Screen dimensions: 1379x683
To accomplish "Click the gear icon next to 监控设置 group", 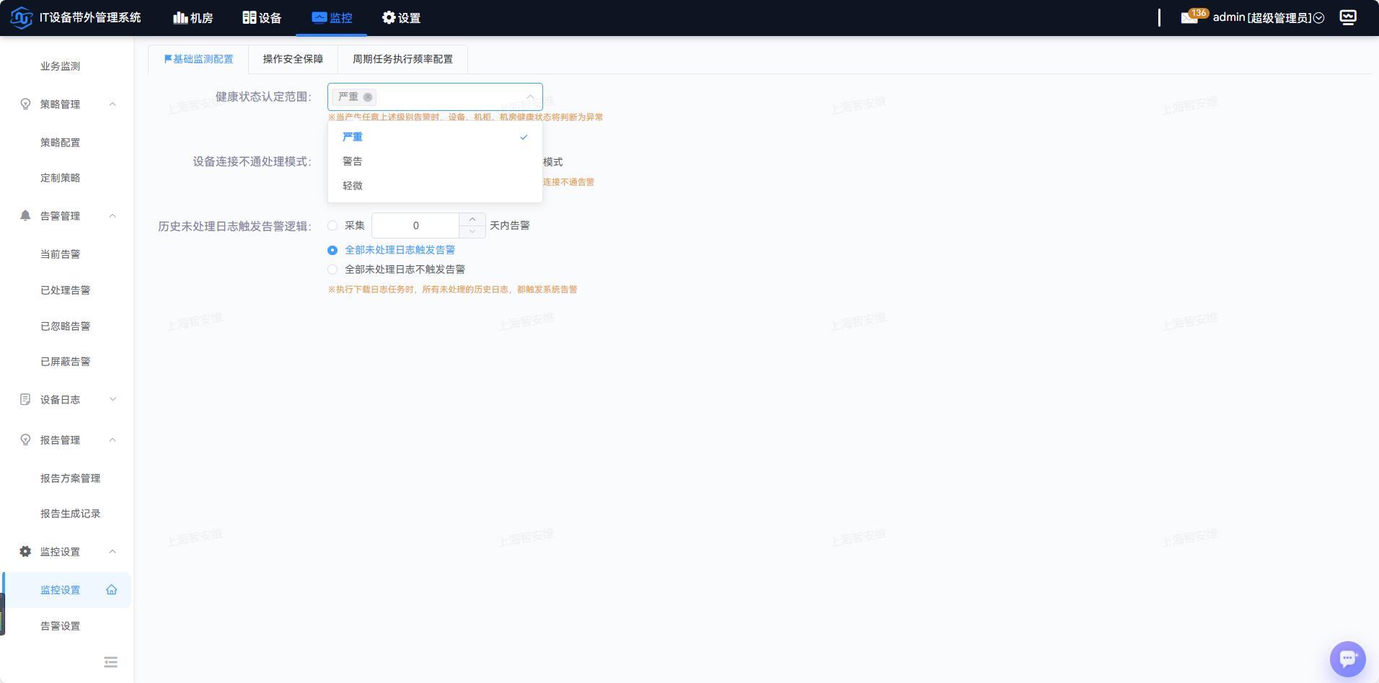I will pos(25,551).
